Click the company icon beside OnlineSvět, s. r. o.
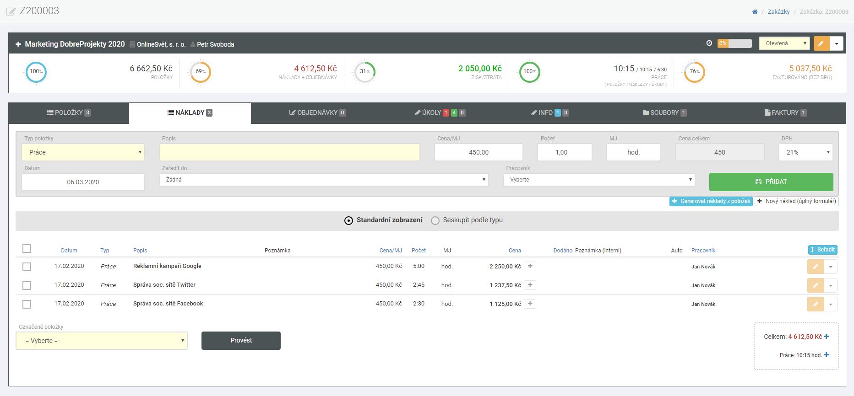 click(x=132, y=44)
